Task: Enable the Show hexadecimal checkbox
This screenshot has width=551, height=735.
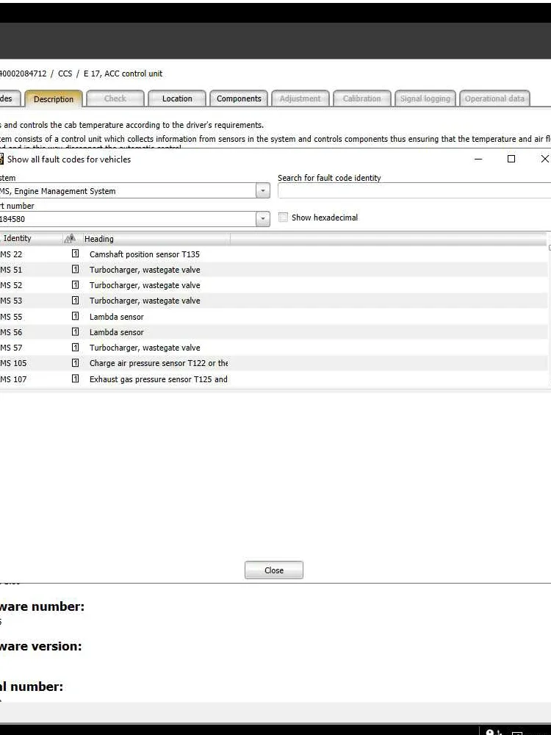Action: tap(283, 217)
